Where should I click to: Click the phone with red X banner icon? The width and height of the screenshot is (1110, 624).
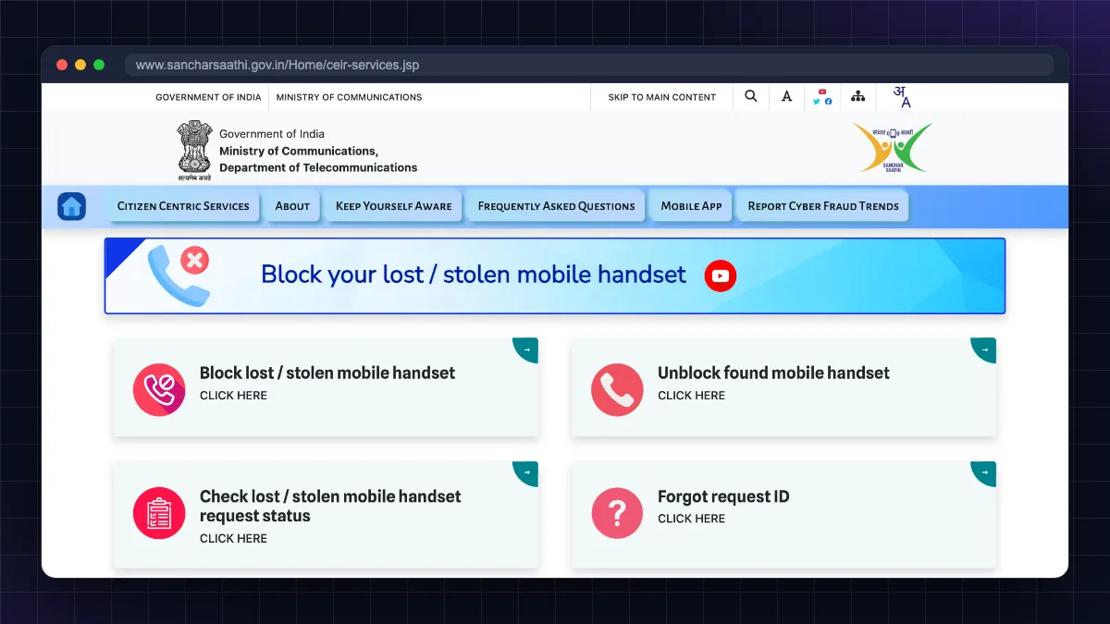[179, 275]
